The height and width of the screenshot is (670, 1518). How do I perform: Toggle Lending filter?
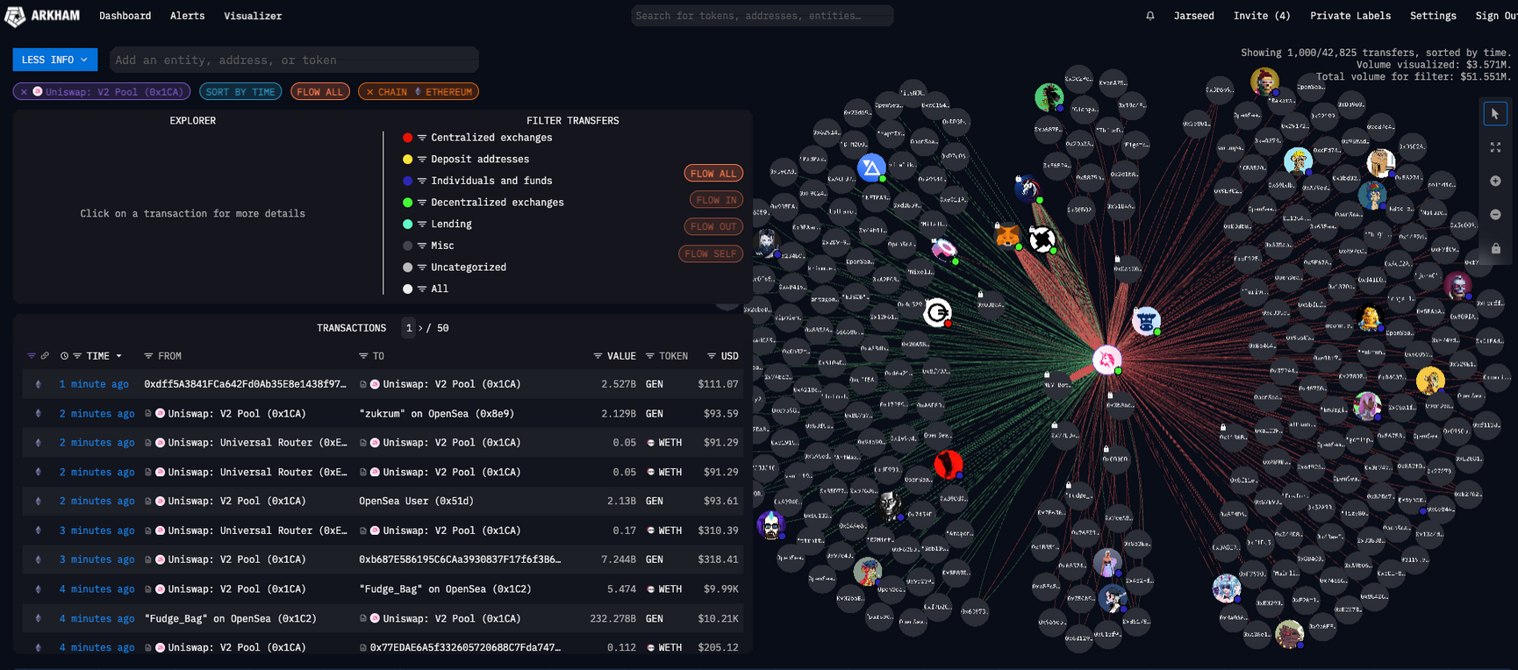pyautogui.click(x=437, y=224)
